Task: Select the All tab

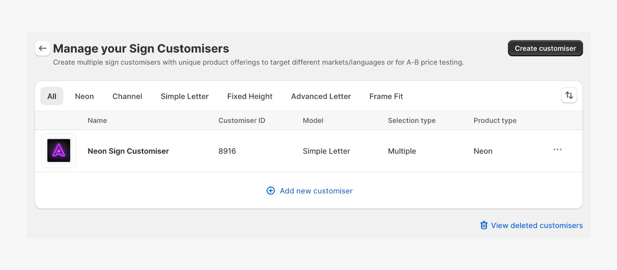Action: point(52,96)
